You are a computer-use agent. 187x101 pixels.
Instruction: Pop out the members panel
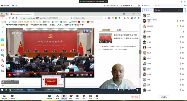point(156,5)
